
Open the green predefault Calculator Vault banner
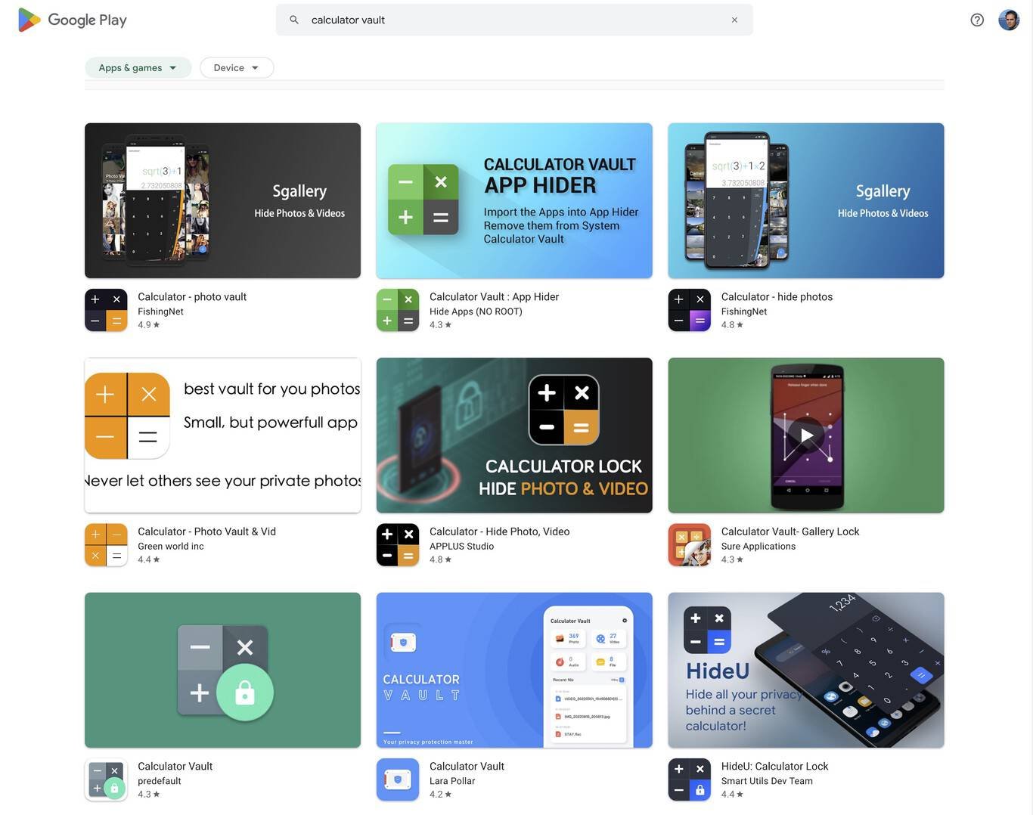pyautogui.click(x=222, y=671)
